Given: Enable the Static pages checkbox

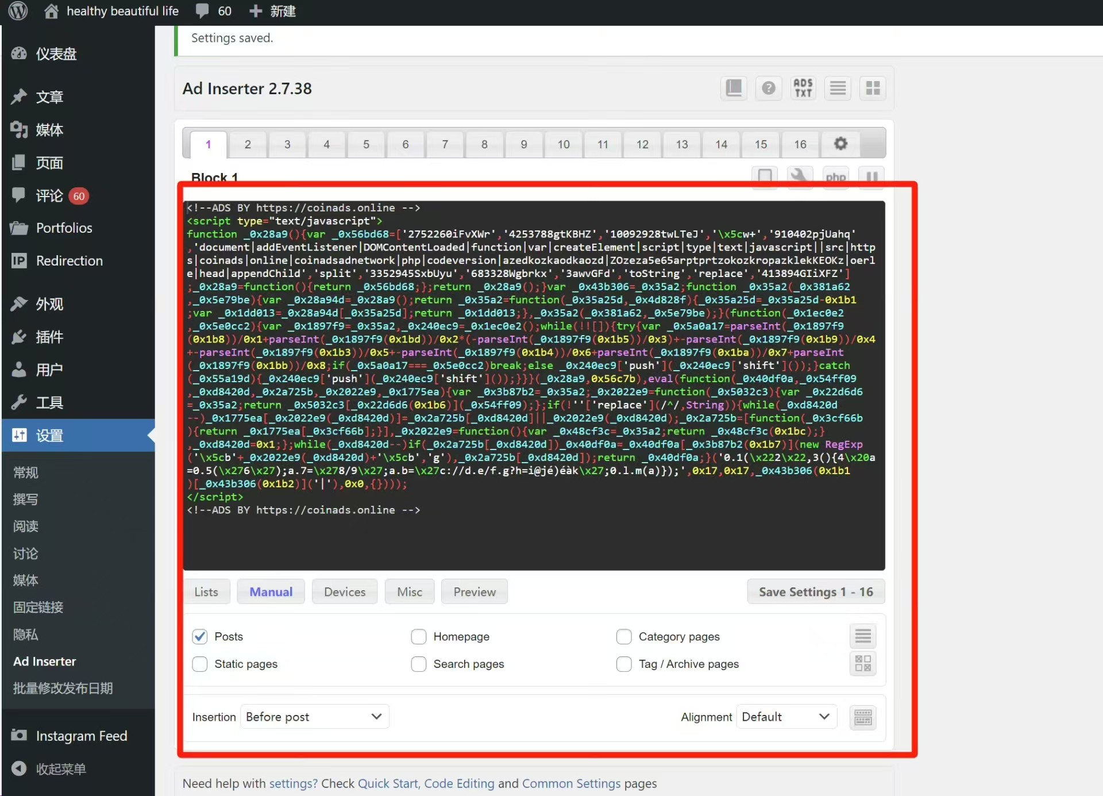Looking at the screenshot, I should (200, 664).
